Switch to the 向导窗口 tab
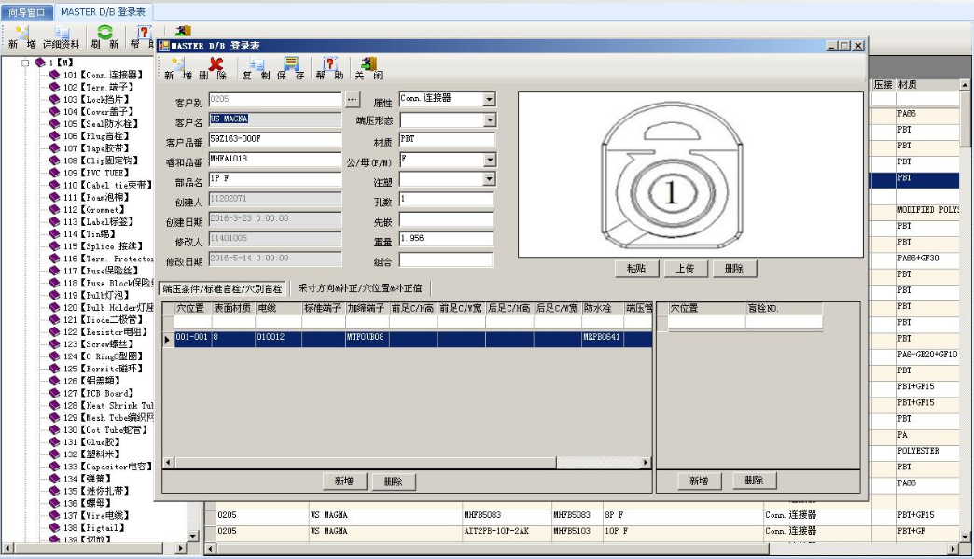This screenshot has height=559, width=974. coord(27,12)
